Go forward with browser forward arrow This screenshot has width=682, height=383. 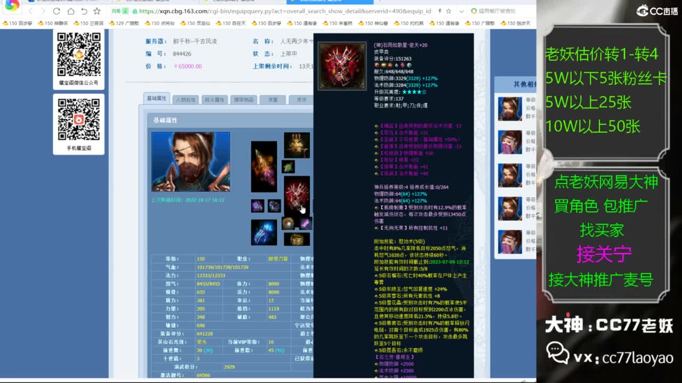point(43,11)
